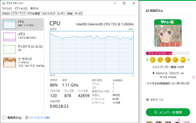Select the イーサネット performance item
Screen dimensions: 196x123
pyautogui.click(x=23, y=62)
